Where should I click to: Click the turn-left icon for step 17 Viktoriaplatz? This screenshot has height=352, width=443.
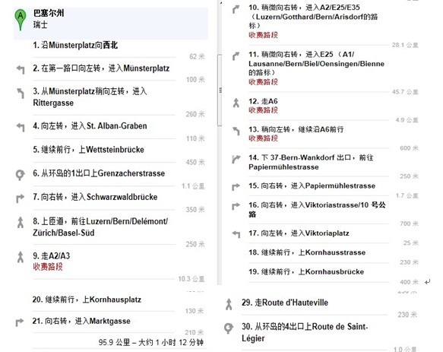pos(236,234)
